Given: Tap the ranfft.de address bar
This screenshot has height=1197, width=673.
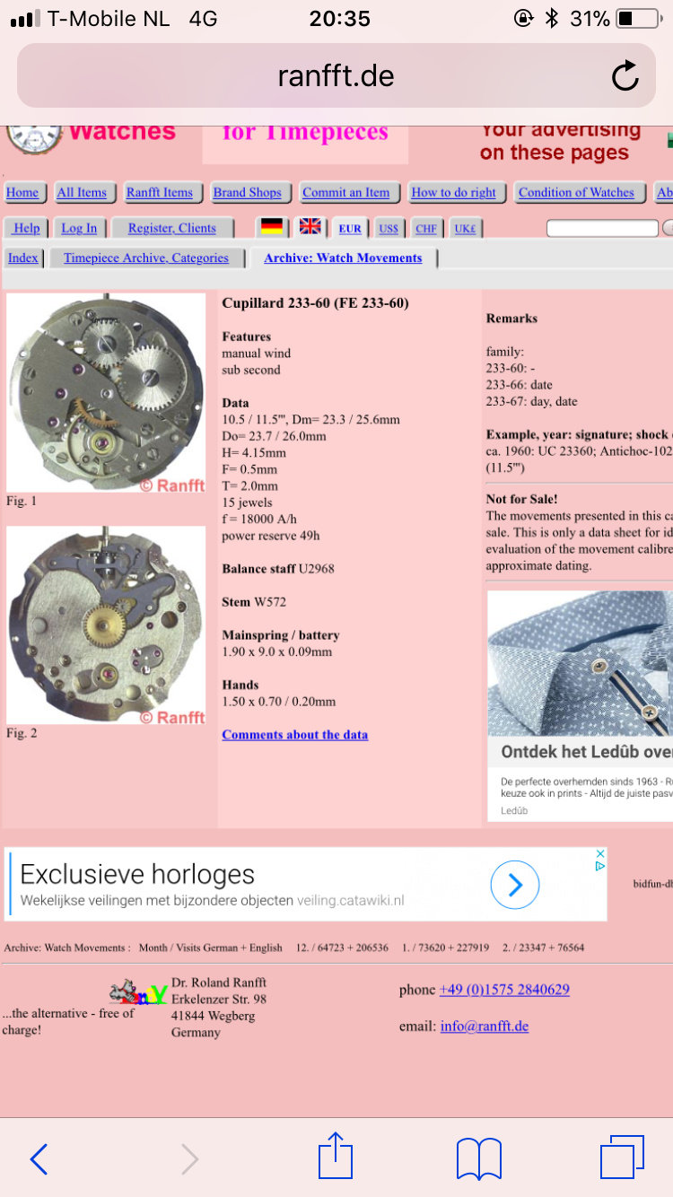Looking at the screenshot, I should [x=336, y=75].
